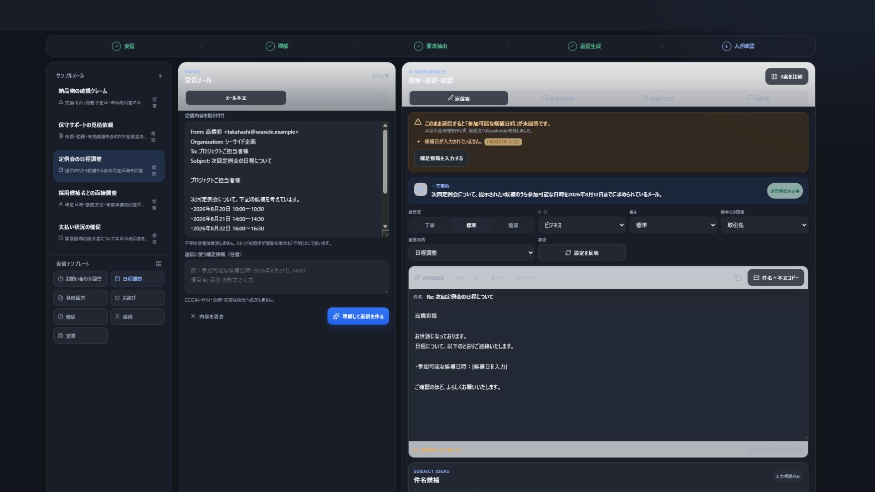Click the checkmark icon of 要求抽出 step
Screen dimensions: 875x492
418,46
